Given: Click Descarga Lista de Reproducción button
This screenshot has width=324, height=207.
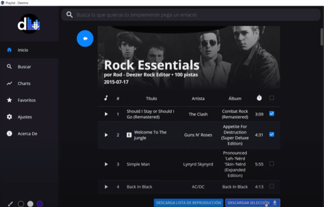Looking at the screenshot, I should coord(188,203).
